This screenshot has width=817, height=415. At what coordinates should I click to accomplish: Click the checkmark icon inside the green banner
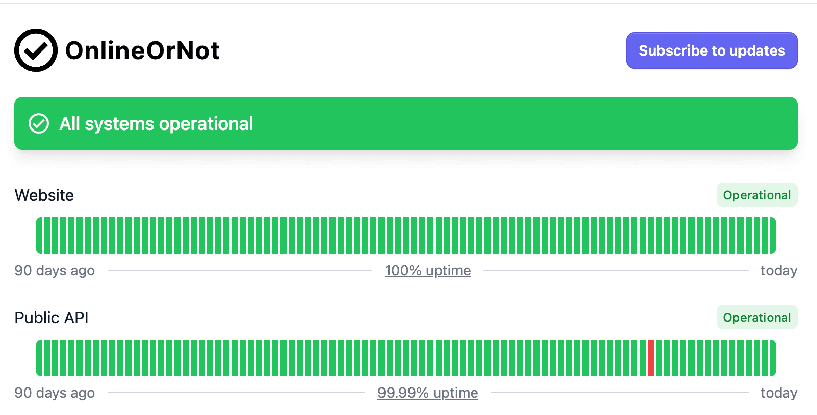tap(40, 123)
